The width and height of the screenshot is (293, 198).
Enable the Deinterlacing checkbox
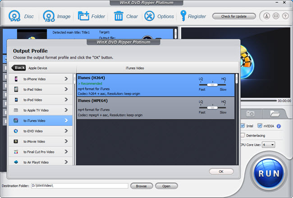(x=243, y=135)
